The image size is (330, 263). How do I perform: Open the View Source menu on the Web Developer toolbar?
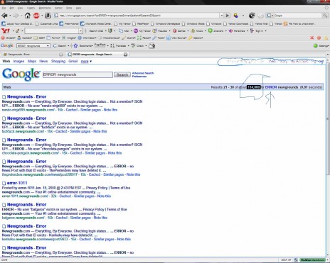point(177,38)
